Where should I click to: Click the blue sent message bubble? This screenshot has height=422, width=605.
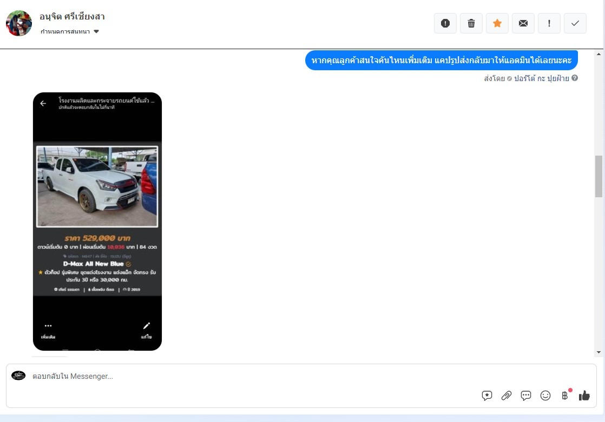(x=442, y=60)
